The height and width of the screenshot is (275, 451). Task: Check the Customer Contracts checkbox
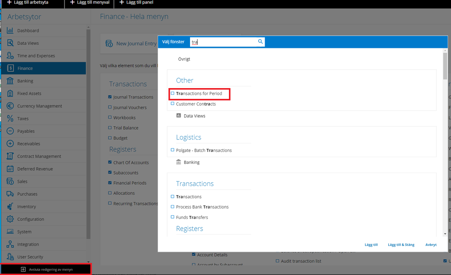click(x=172, y=103)
